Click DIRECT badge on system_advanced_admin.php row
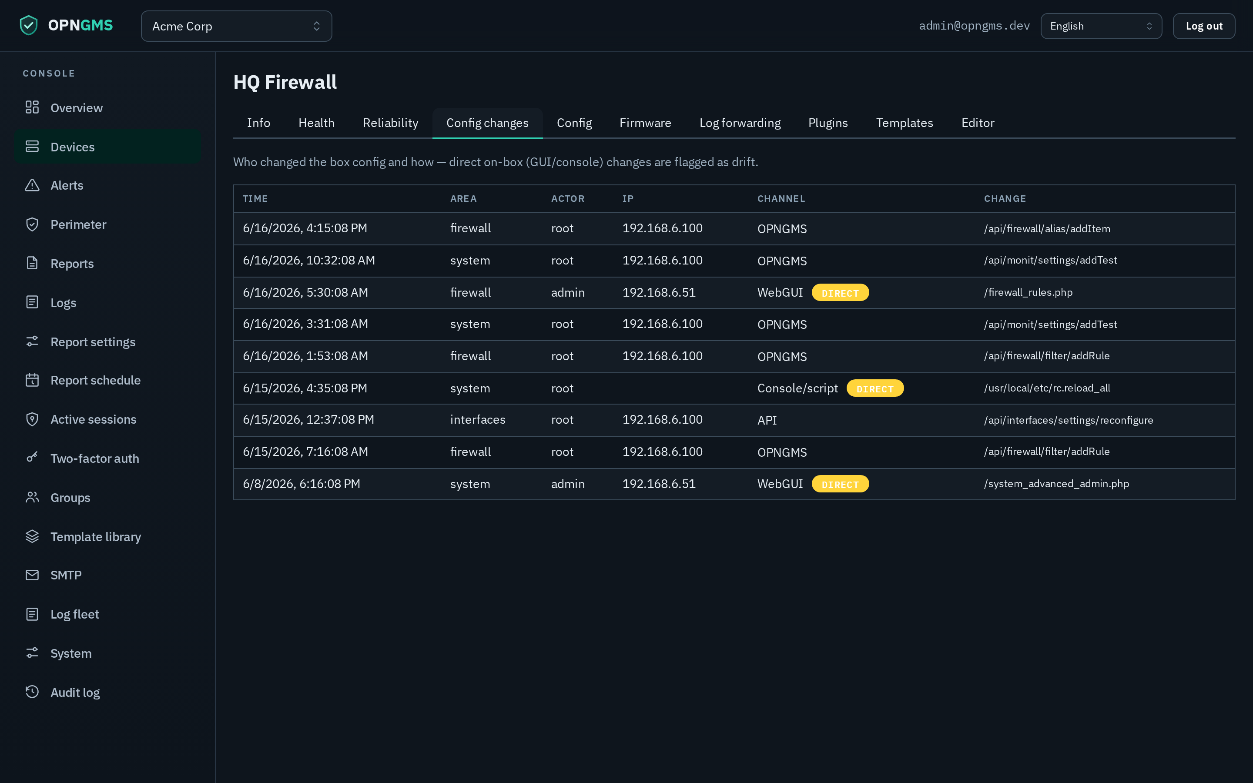The image size is (1253, 783). 840,484
